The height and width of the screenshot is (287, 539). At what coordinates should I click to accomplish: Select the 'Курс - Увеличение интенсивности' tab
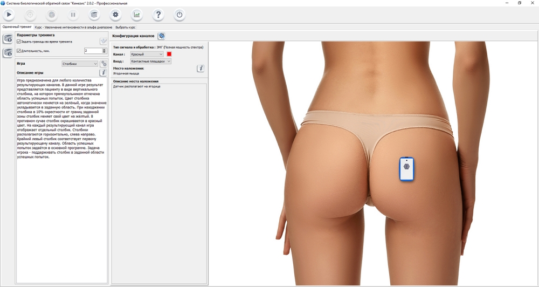73,27
